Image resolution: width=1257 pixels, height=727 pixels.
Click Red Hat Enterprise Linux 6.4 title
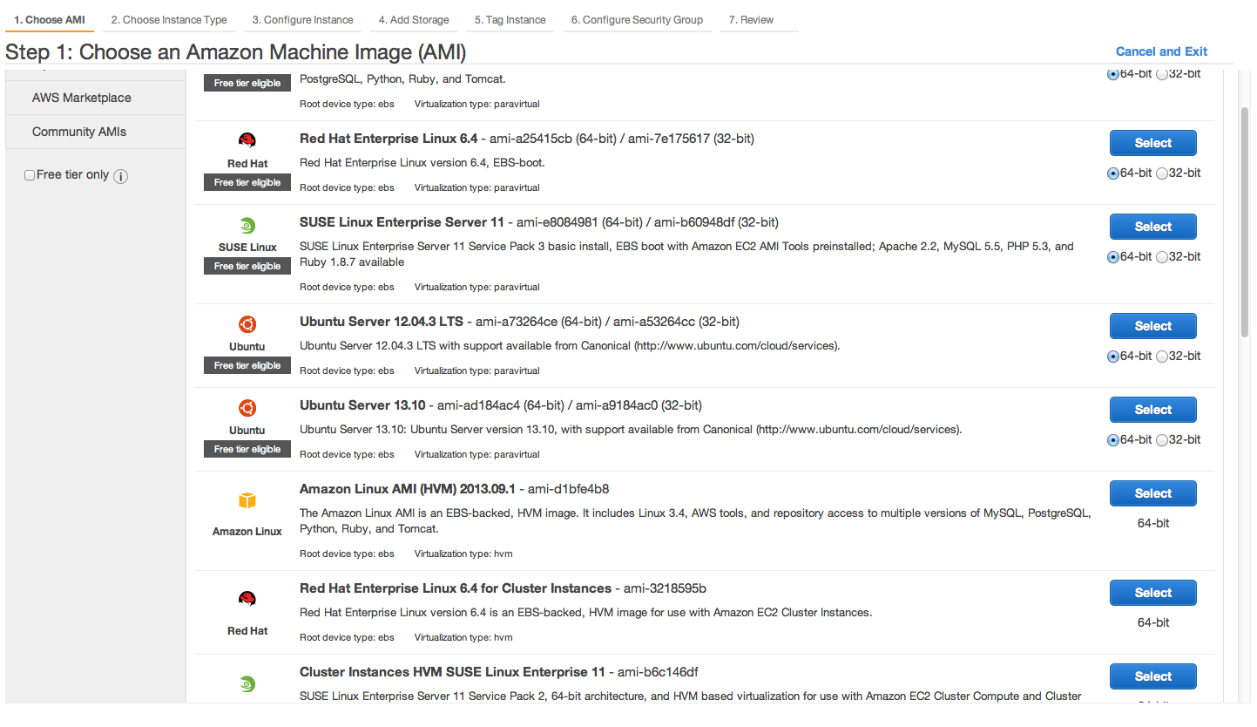click(x=389, y=139)
